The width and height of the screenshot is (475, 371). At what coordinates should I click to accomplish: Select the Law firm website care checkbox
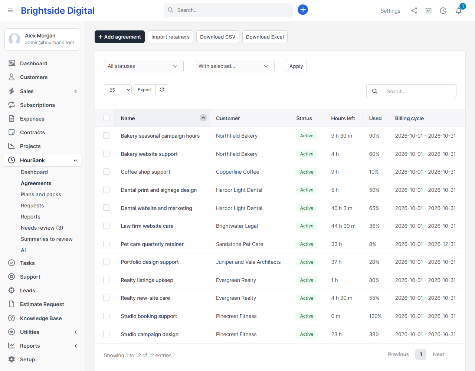(x=107, y=226)
